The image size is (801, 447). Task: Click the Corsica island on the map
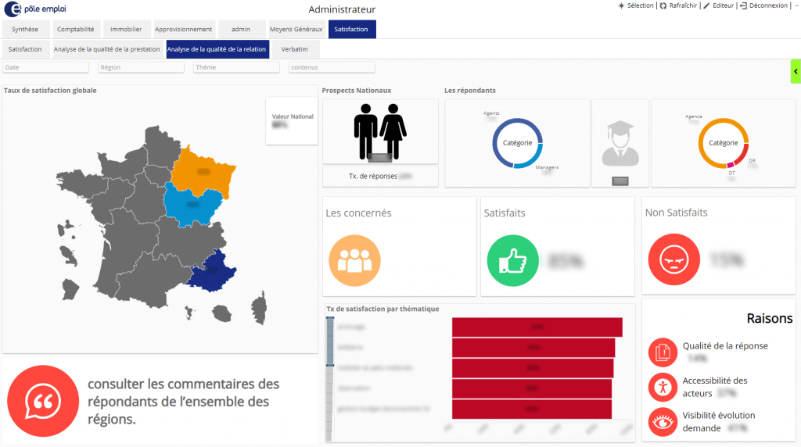point(260,308)
